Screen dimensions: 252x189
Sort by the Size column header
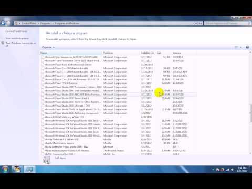164,52
